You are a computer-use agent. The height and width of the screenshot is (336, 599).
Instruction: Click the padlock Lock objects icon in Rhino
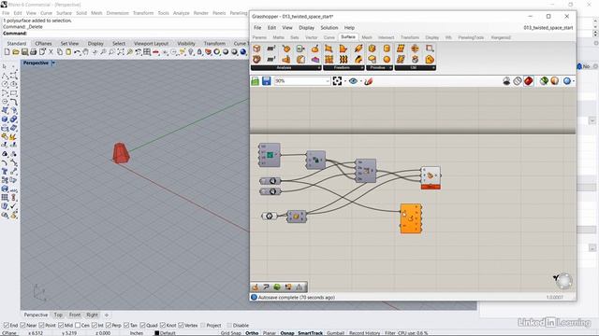pyautogui.click(x=199, y=52)
